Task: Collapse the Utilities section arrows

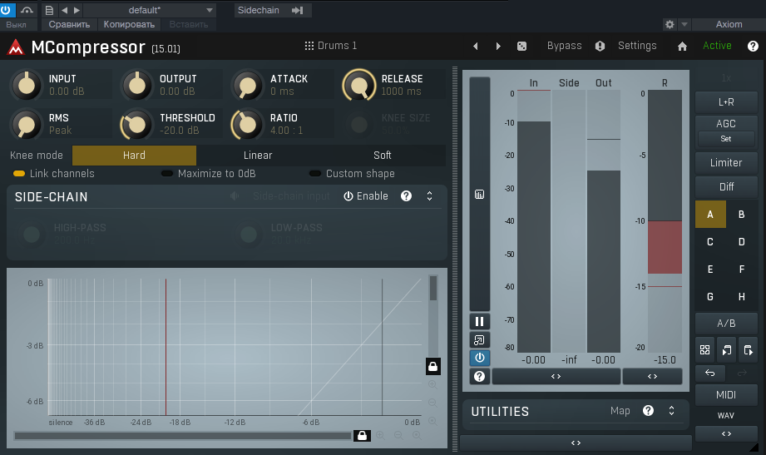Action: [672, 411]
